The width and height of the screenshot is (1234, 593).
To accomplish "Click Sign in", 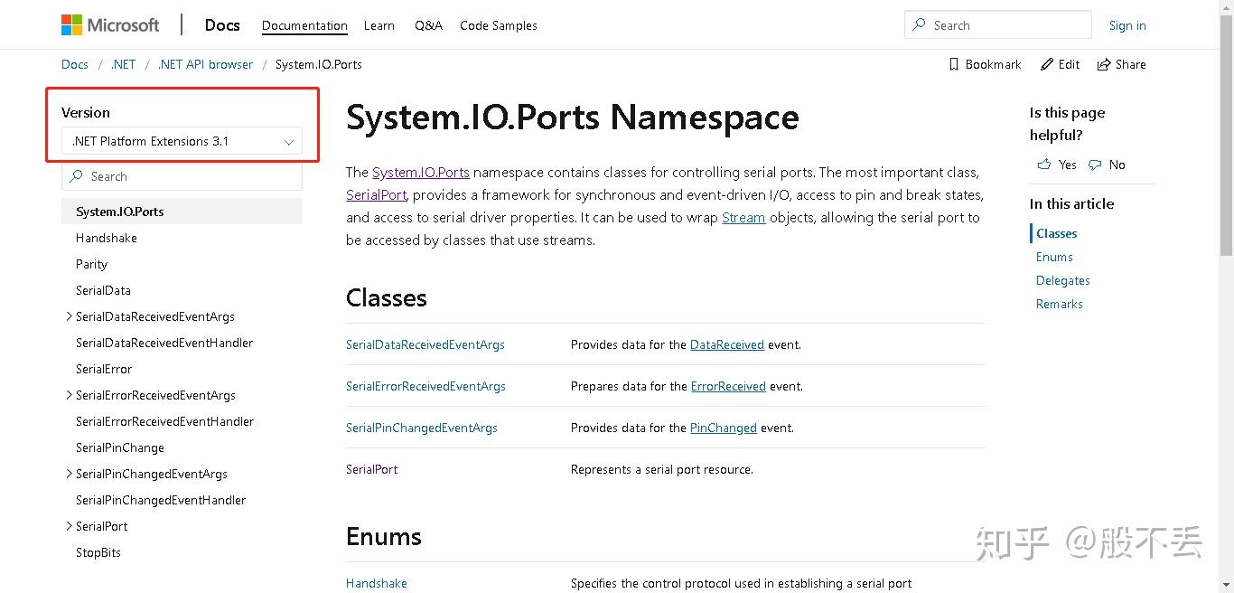I will point(1126,25).
